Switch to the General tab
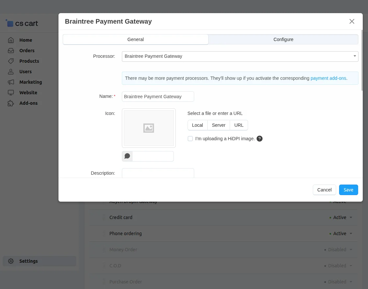The height and width of the screenshot is (289, 368). click(x=136, y=39)
